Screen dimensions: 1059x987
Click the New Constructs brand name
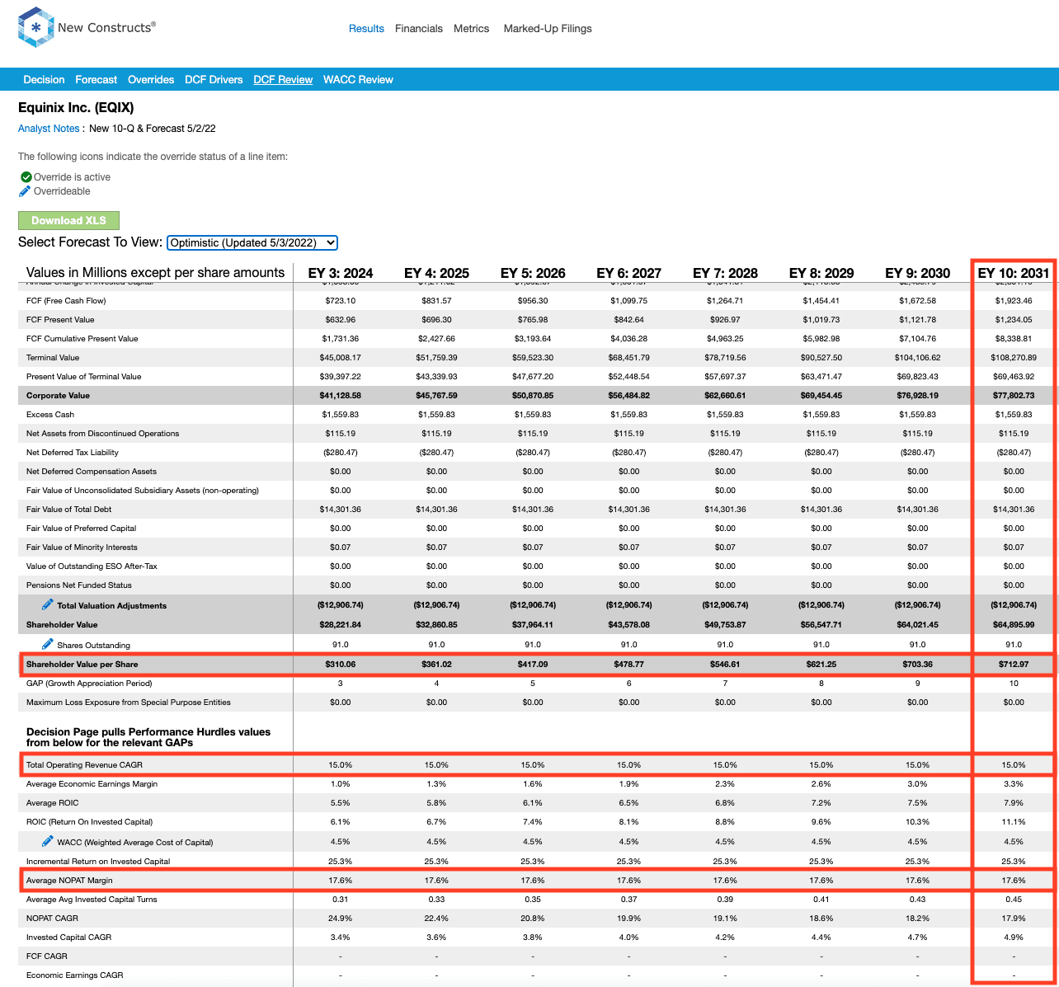coord(106,27)
